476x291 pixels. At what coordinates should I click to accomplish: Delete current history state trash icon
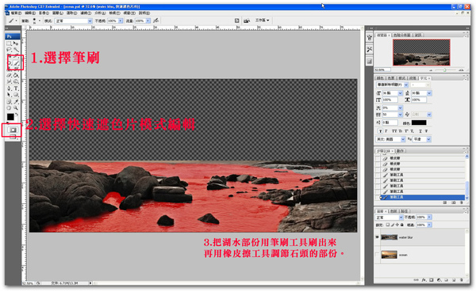click(x=462, y=202)
